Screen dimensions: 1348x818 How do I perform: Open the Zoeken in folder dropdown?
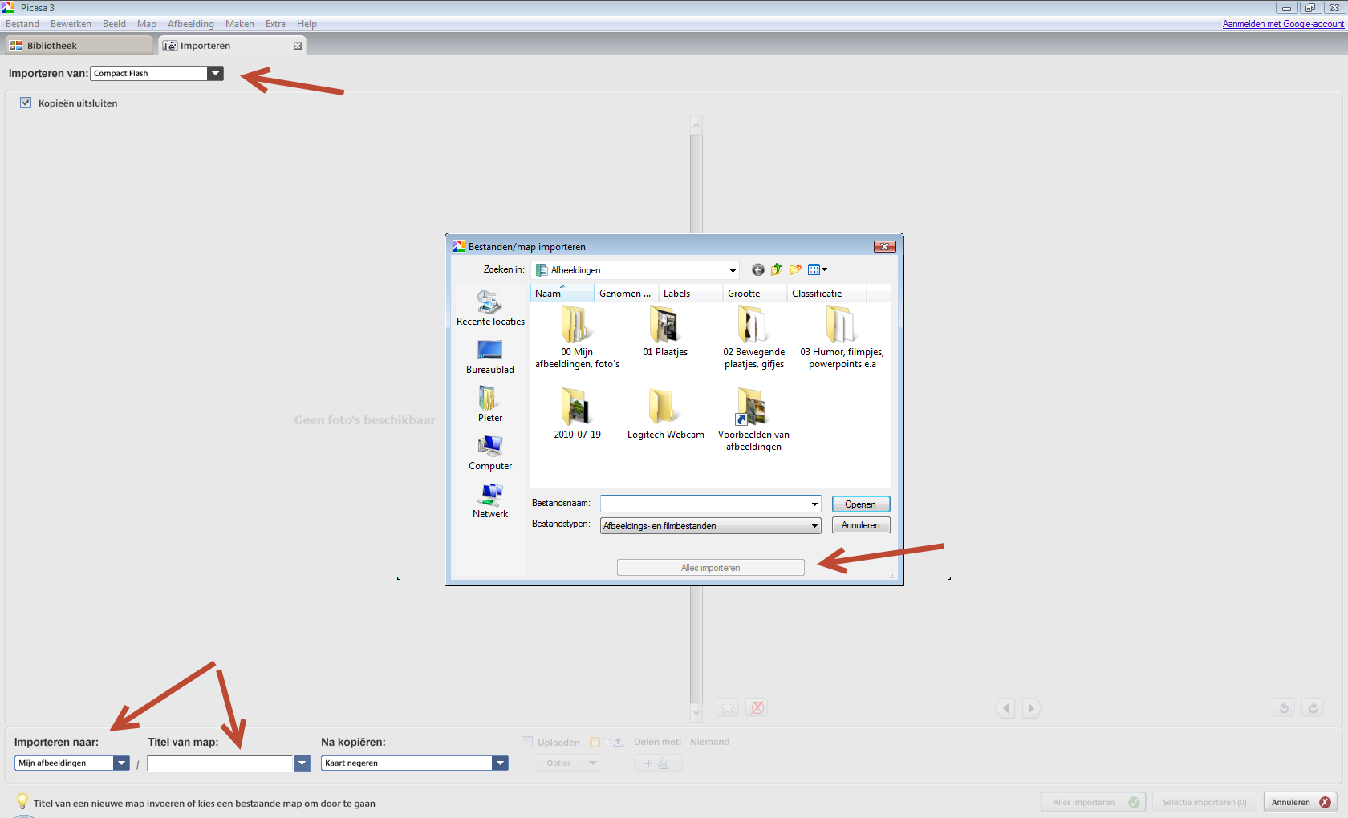point(732,270)
